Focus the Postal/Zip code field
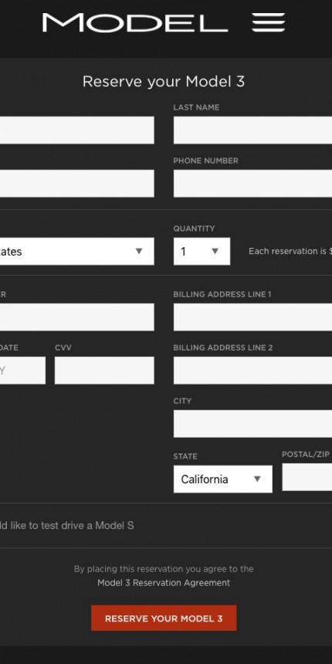332x664 pixels. click(307, 477)
